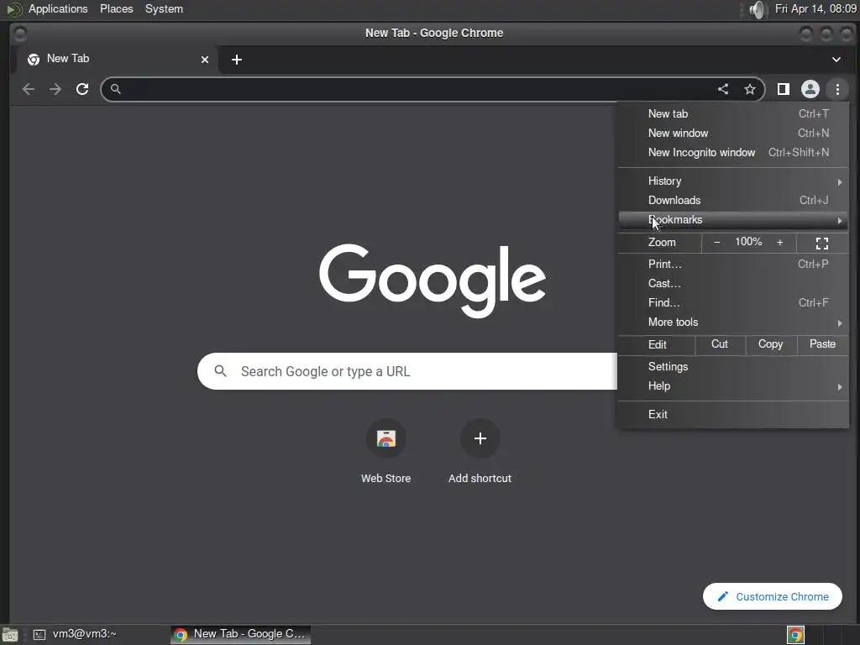Choose Find… in the menu
The image size is (860, 645).
(x=732, y=302)
